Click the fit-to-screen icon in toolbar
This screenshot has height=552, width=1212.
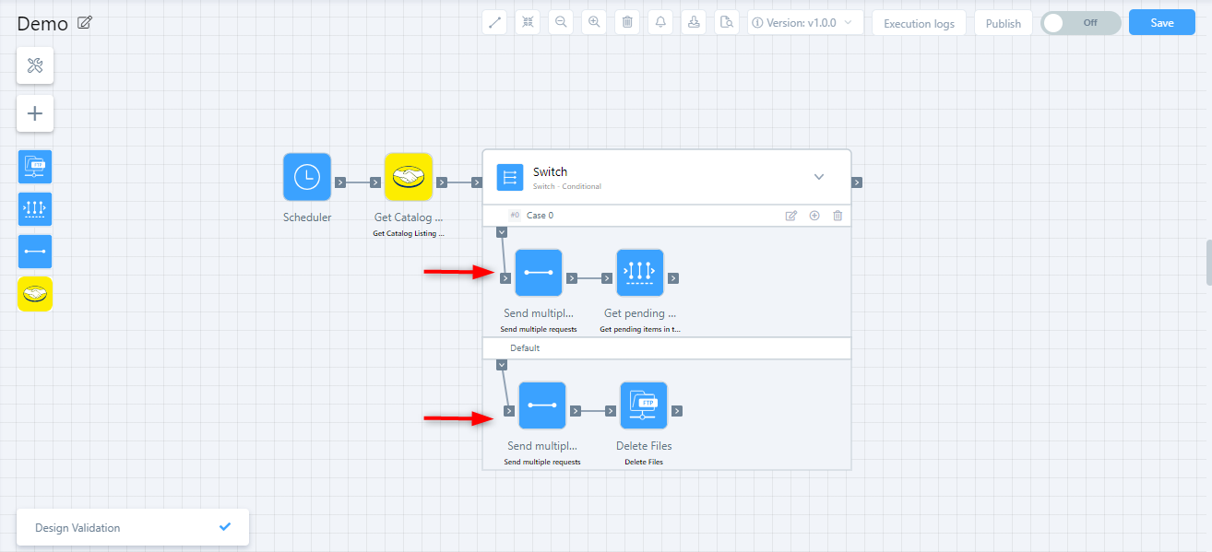tap(528, 23)
